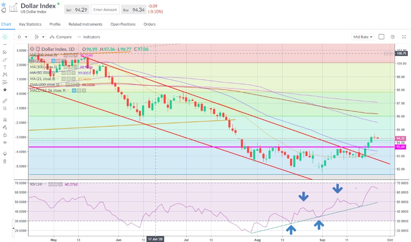Screen dimensions: 411x242
Task: Open settings for EMA (200) indicator
Action: 73,85
